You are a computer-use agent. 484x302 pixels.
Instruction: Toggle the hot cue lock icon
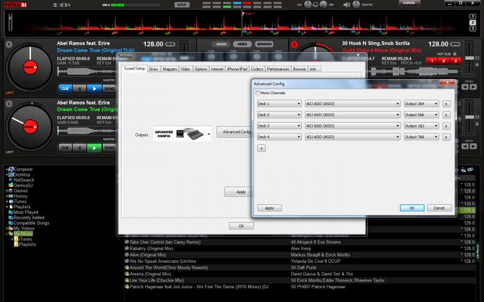tap(454, 54)
